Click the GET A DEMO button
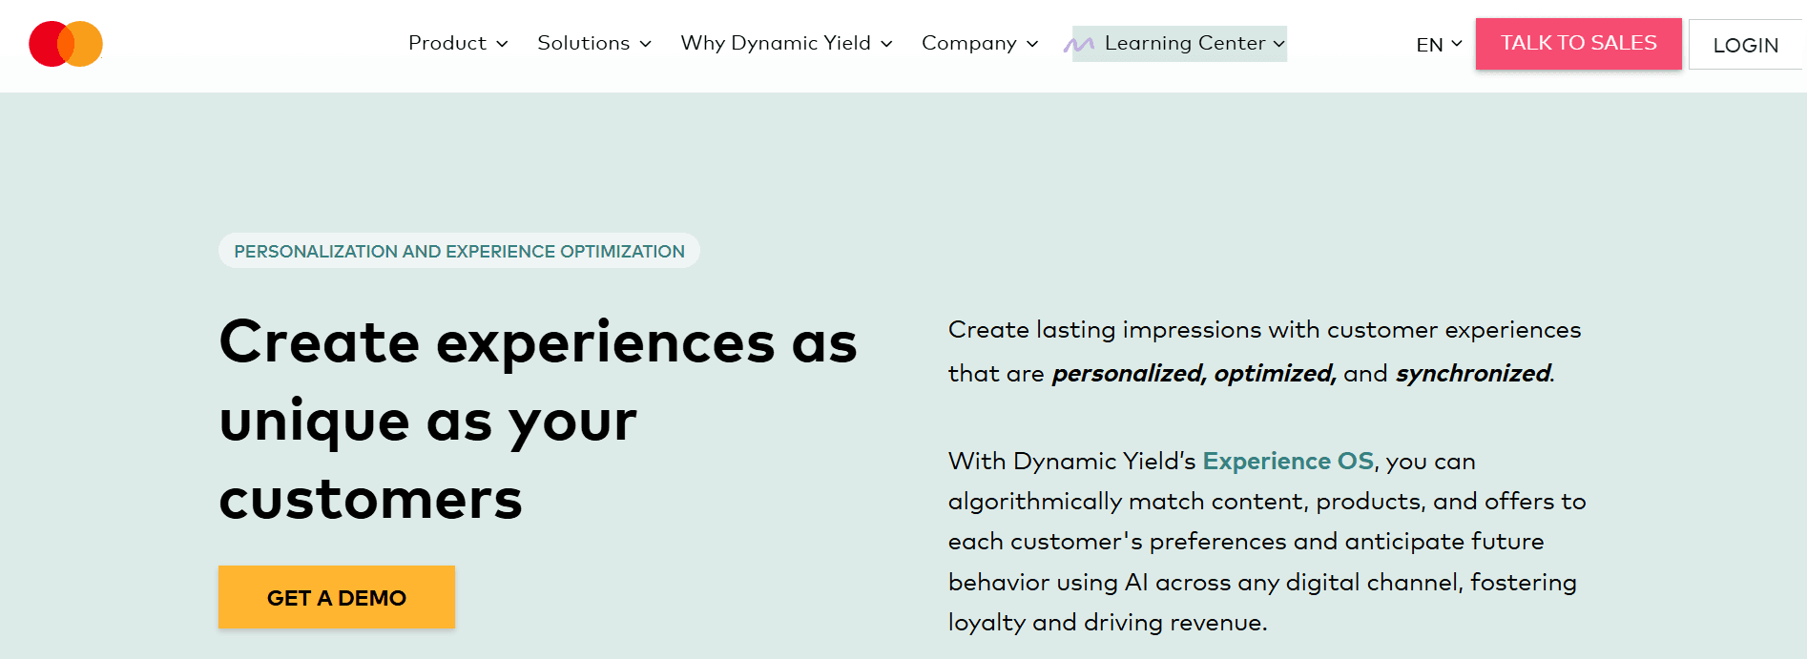This screenshot has height=659, width=1807. 337,597
